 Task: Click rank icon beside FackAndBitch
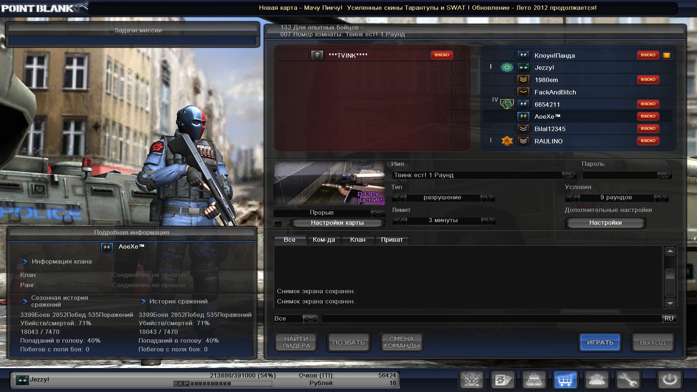pos(523,92)
